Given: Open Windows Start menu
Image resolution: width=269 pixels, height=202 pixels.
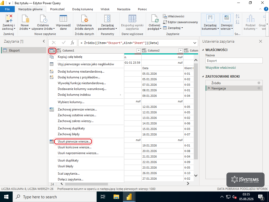Looking at the screenshot, I should click(x=6, y=197).
